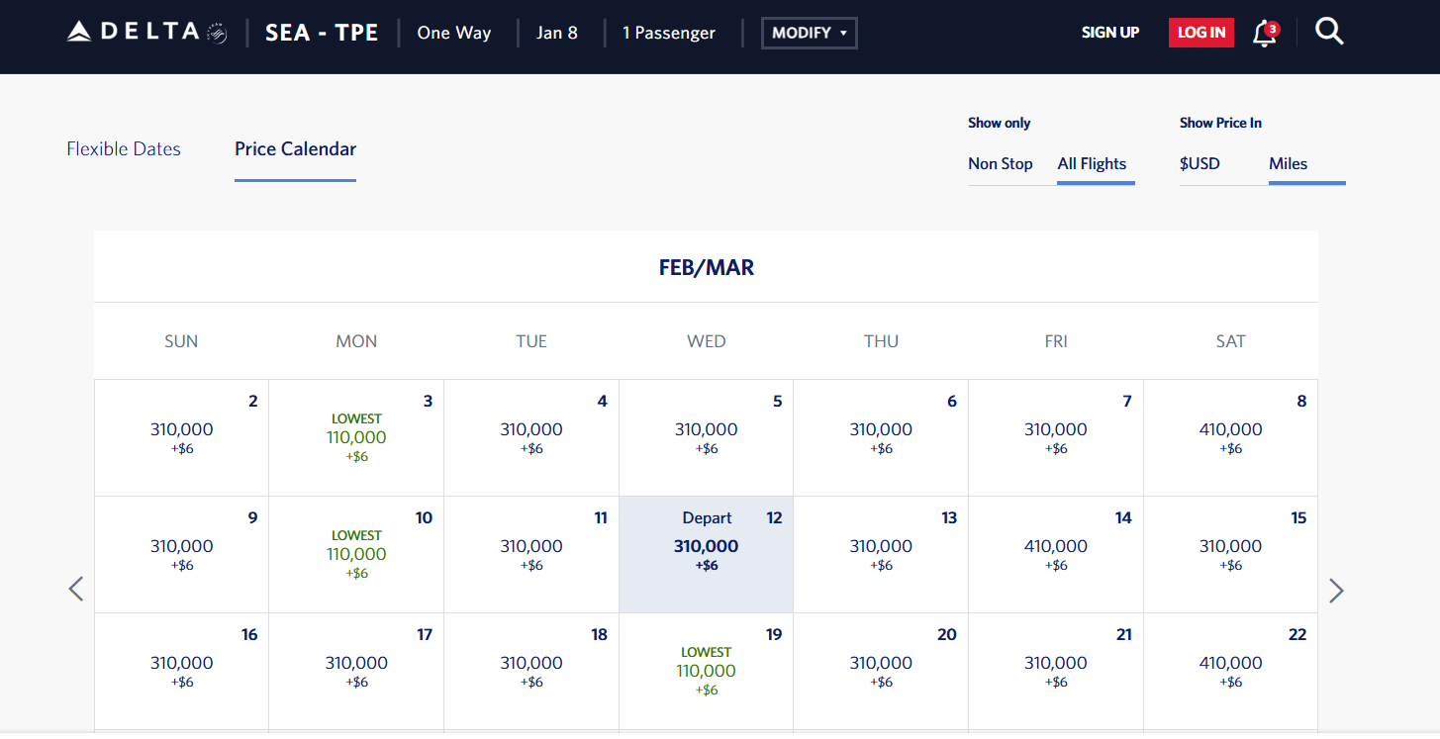1440x739 pixels.
Task: Expand the MODIFY dropdown
Action: (x=809, y=33)
